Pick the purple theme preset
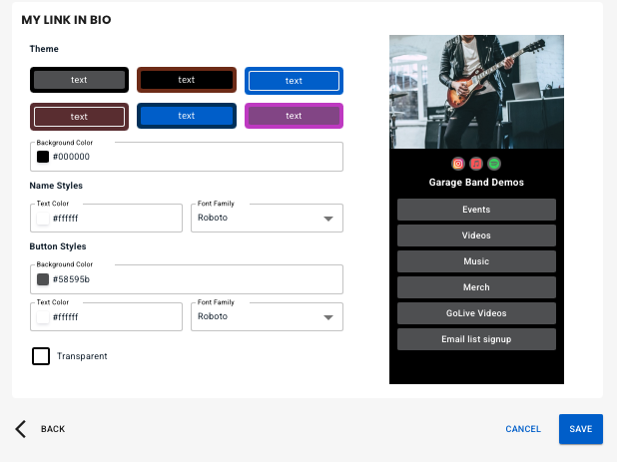The image size is (617, 462). pyautogui.click(x=294, y=116)
